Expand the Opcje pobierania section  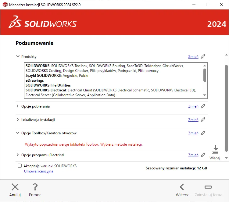coord(17,106)
